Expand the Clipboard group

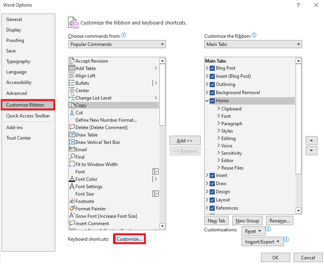point(219,108)
